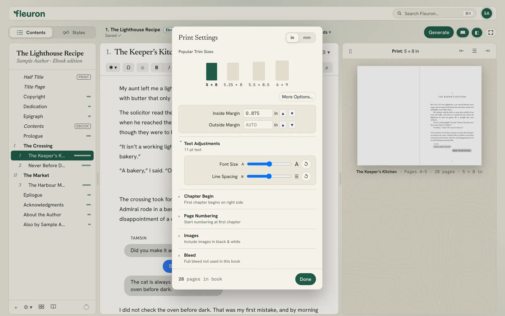Decrease the Inside Margin value
This screenshot has width=505, height=316.
click(292, 113)
